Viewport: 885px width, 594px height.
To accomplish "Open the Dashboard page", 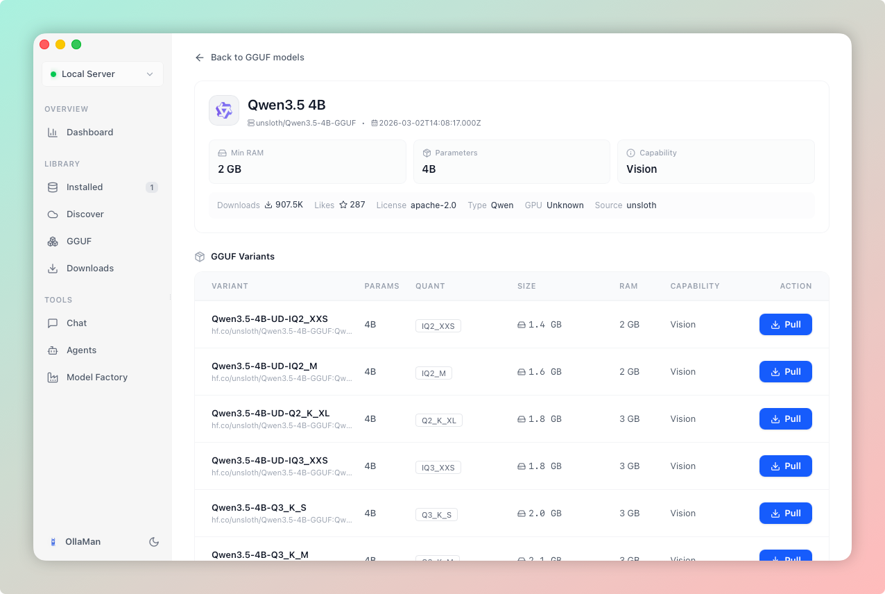I will [x=103, y=133].
